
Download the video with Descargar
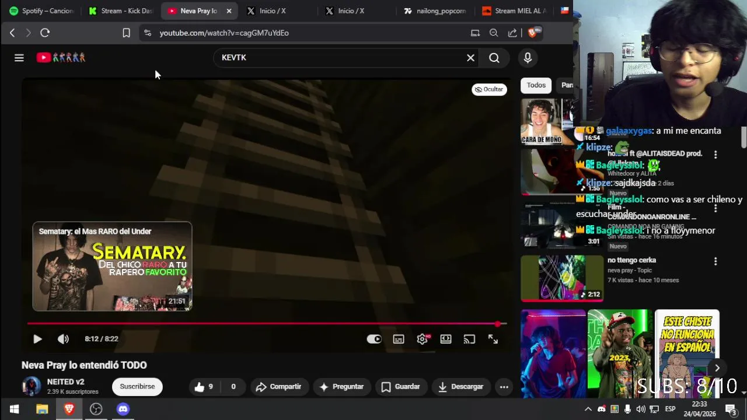coord(460,387)
